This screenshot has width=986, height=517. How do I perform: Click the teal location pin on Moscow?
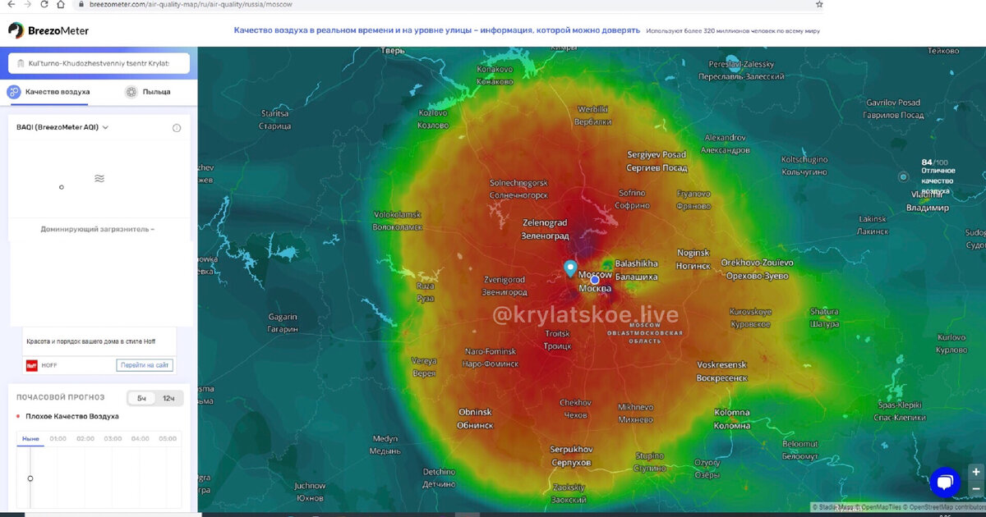point(570,268)
